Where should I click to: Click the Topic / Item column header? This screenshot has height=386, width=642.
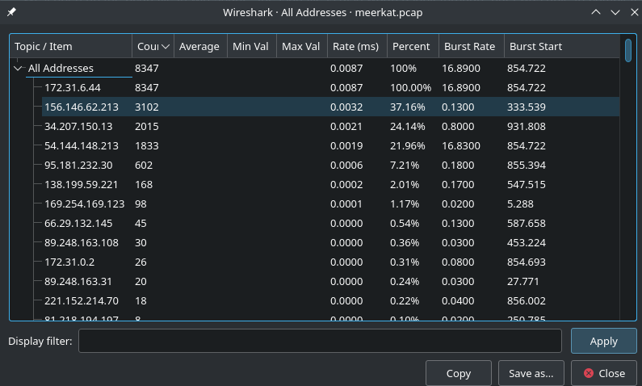(x=71, y=46)
